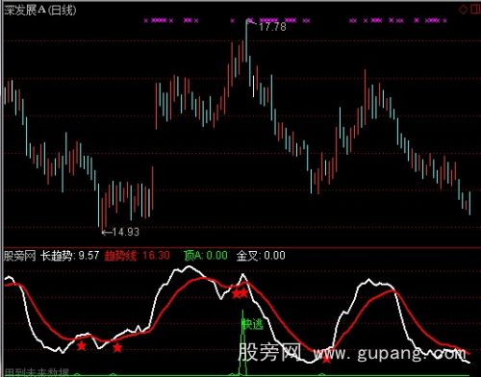The image size is (481, 377).
Task: Click the 金叉: 0.00 indicator value
Action: pyautogui.click(x=261, y=256)
